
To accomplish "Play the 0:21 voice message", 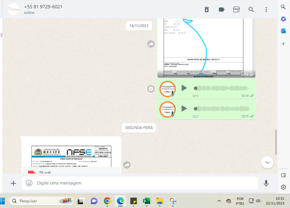I will pos(184,108).
